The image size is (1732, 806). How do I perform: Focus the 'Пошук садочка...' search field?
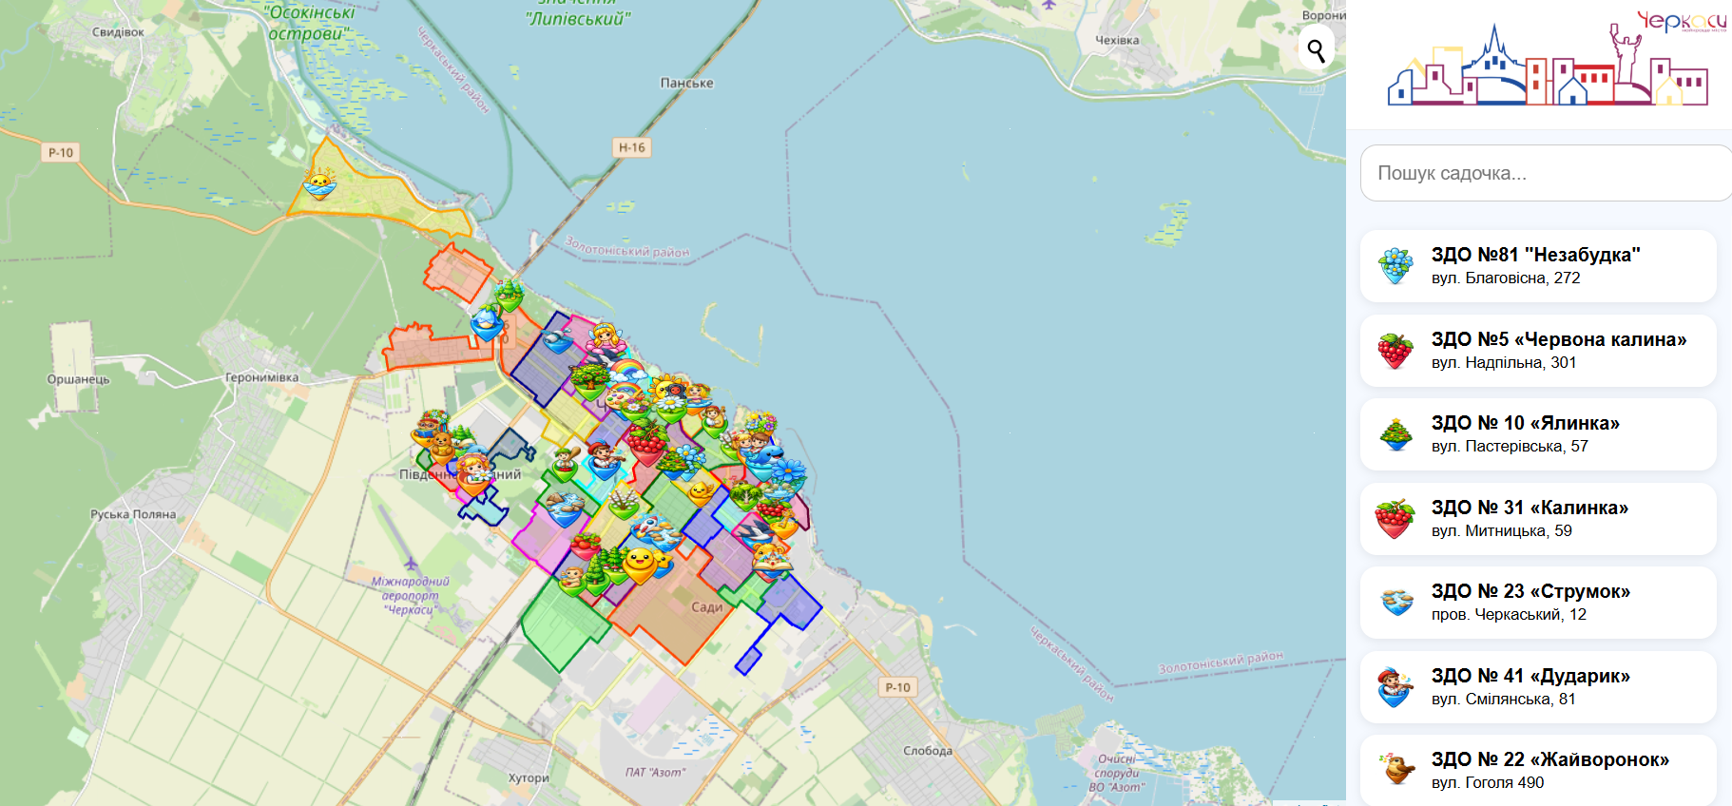[x=1546, y=173]
